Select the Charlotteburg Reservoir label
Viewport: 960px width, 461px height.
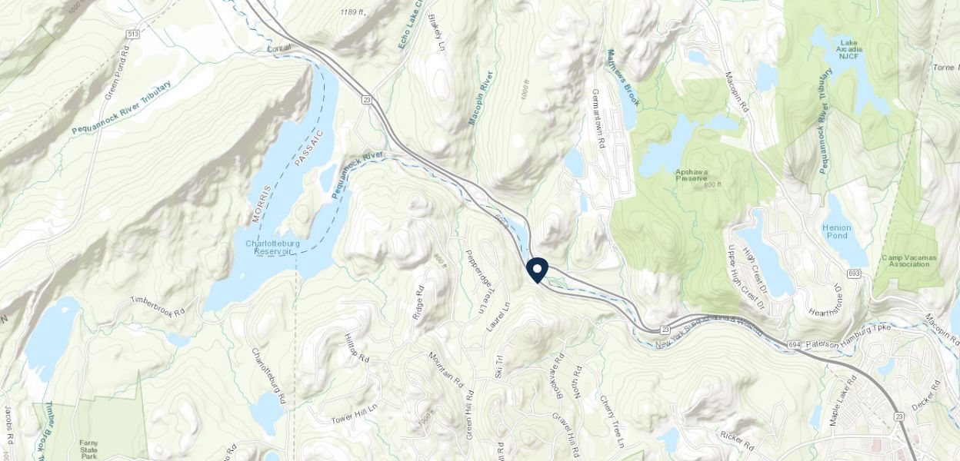pos(272,247)
